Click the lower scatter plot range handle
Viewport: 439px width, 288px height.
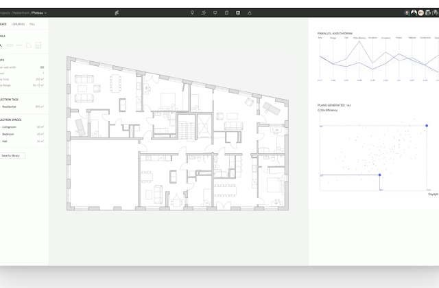pyautogui.click(x=380, y=175)
